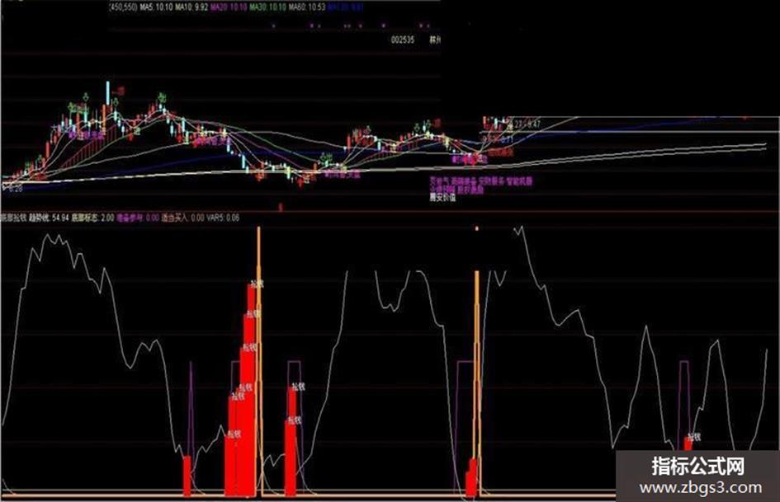This screenshot has width=780, height=502.
Task: Select the purple MA20 indicator label
Action: [x=228, y=7]
